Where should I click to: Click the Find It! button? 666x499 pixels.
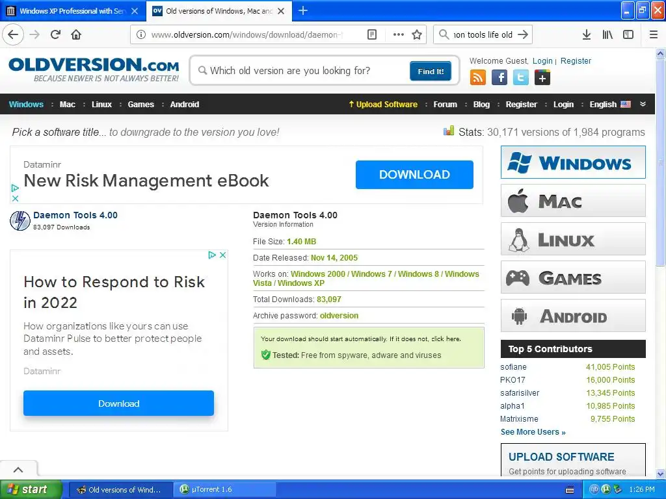coord(431,71)
